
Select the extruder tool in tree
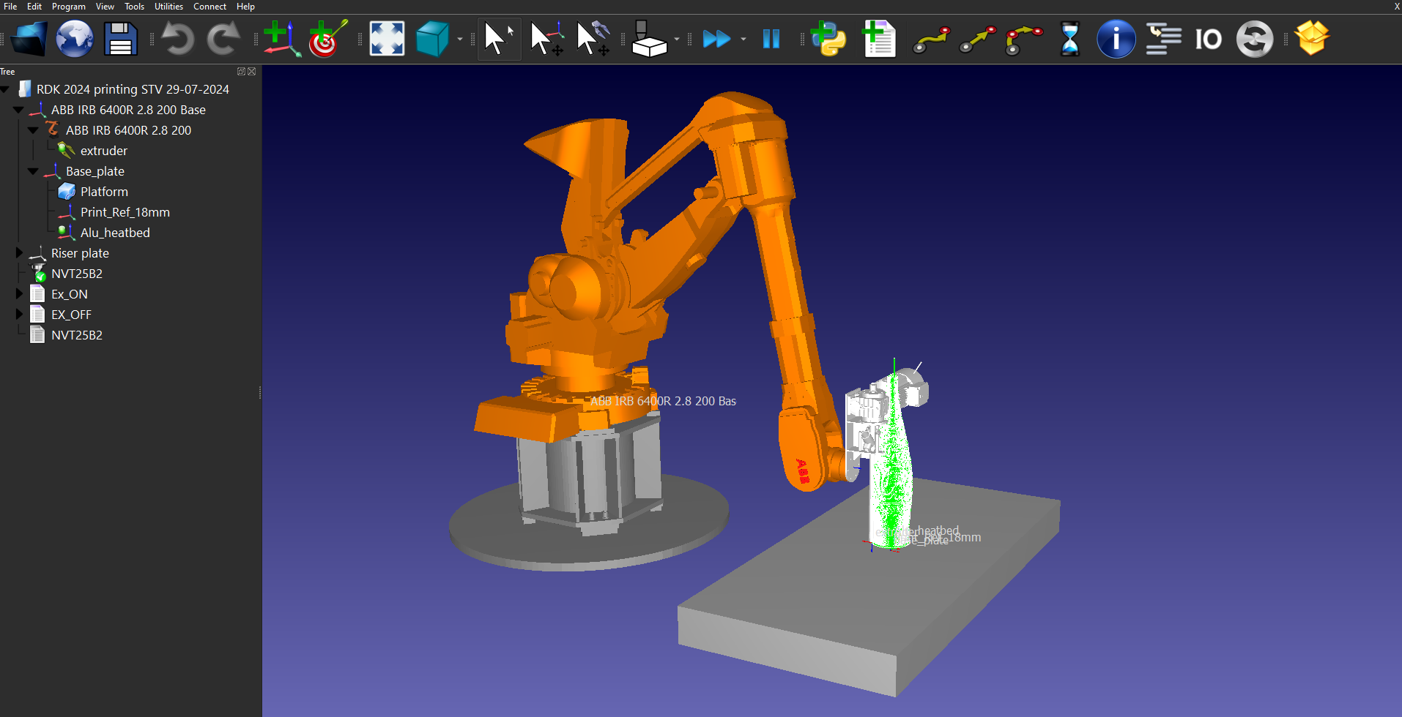click(x=103, y=151)
